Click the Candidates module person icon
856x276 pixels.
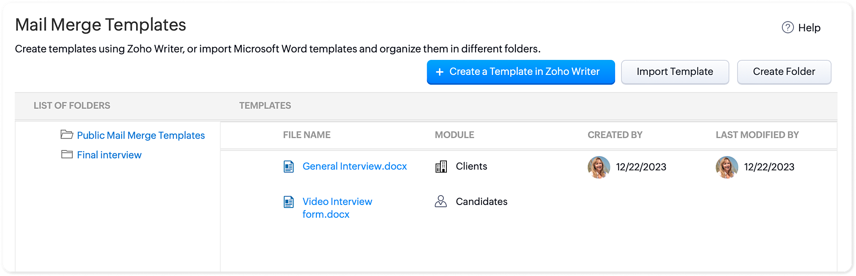441,202
